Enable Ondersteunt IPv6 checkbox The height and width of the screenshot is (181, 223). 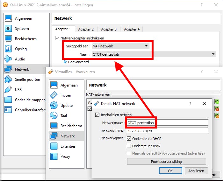129,146
